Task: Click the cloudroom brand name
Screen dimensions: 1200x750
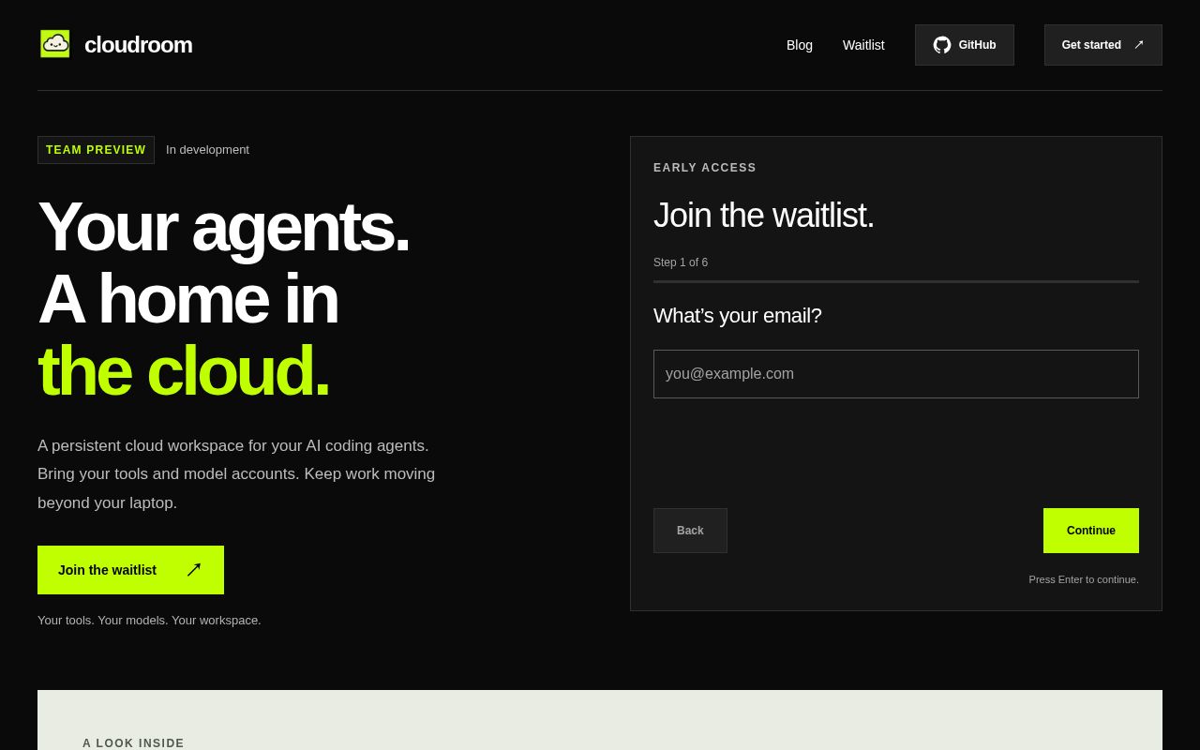Action: click(138, 45)
